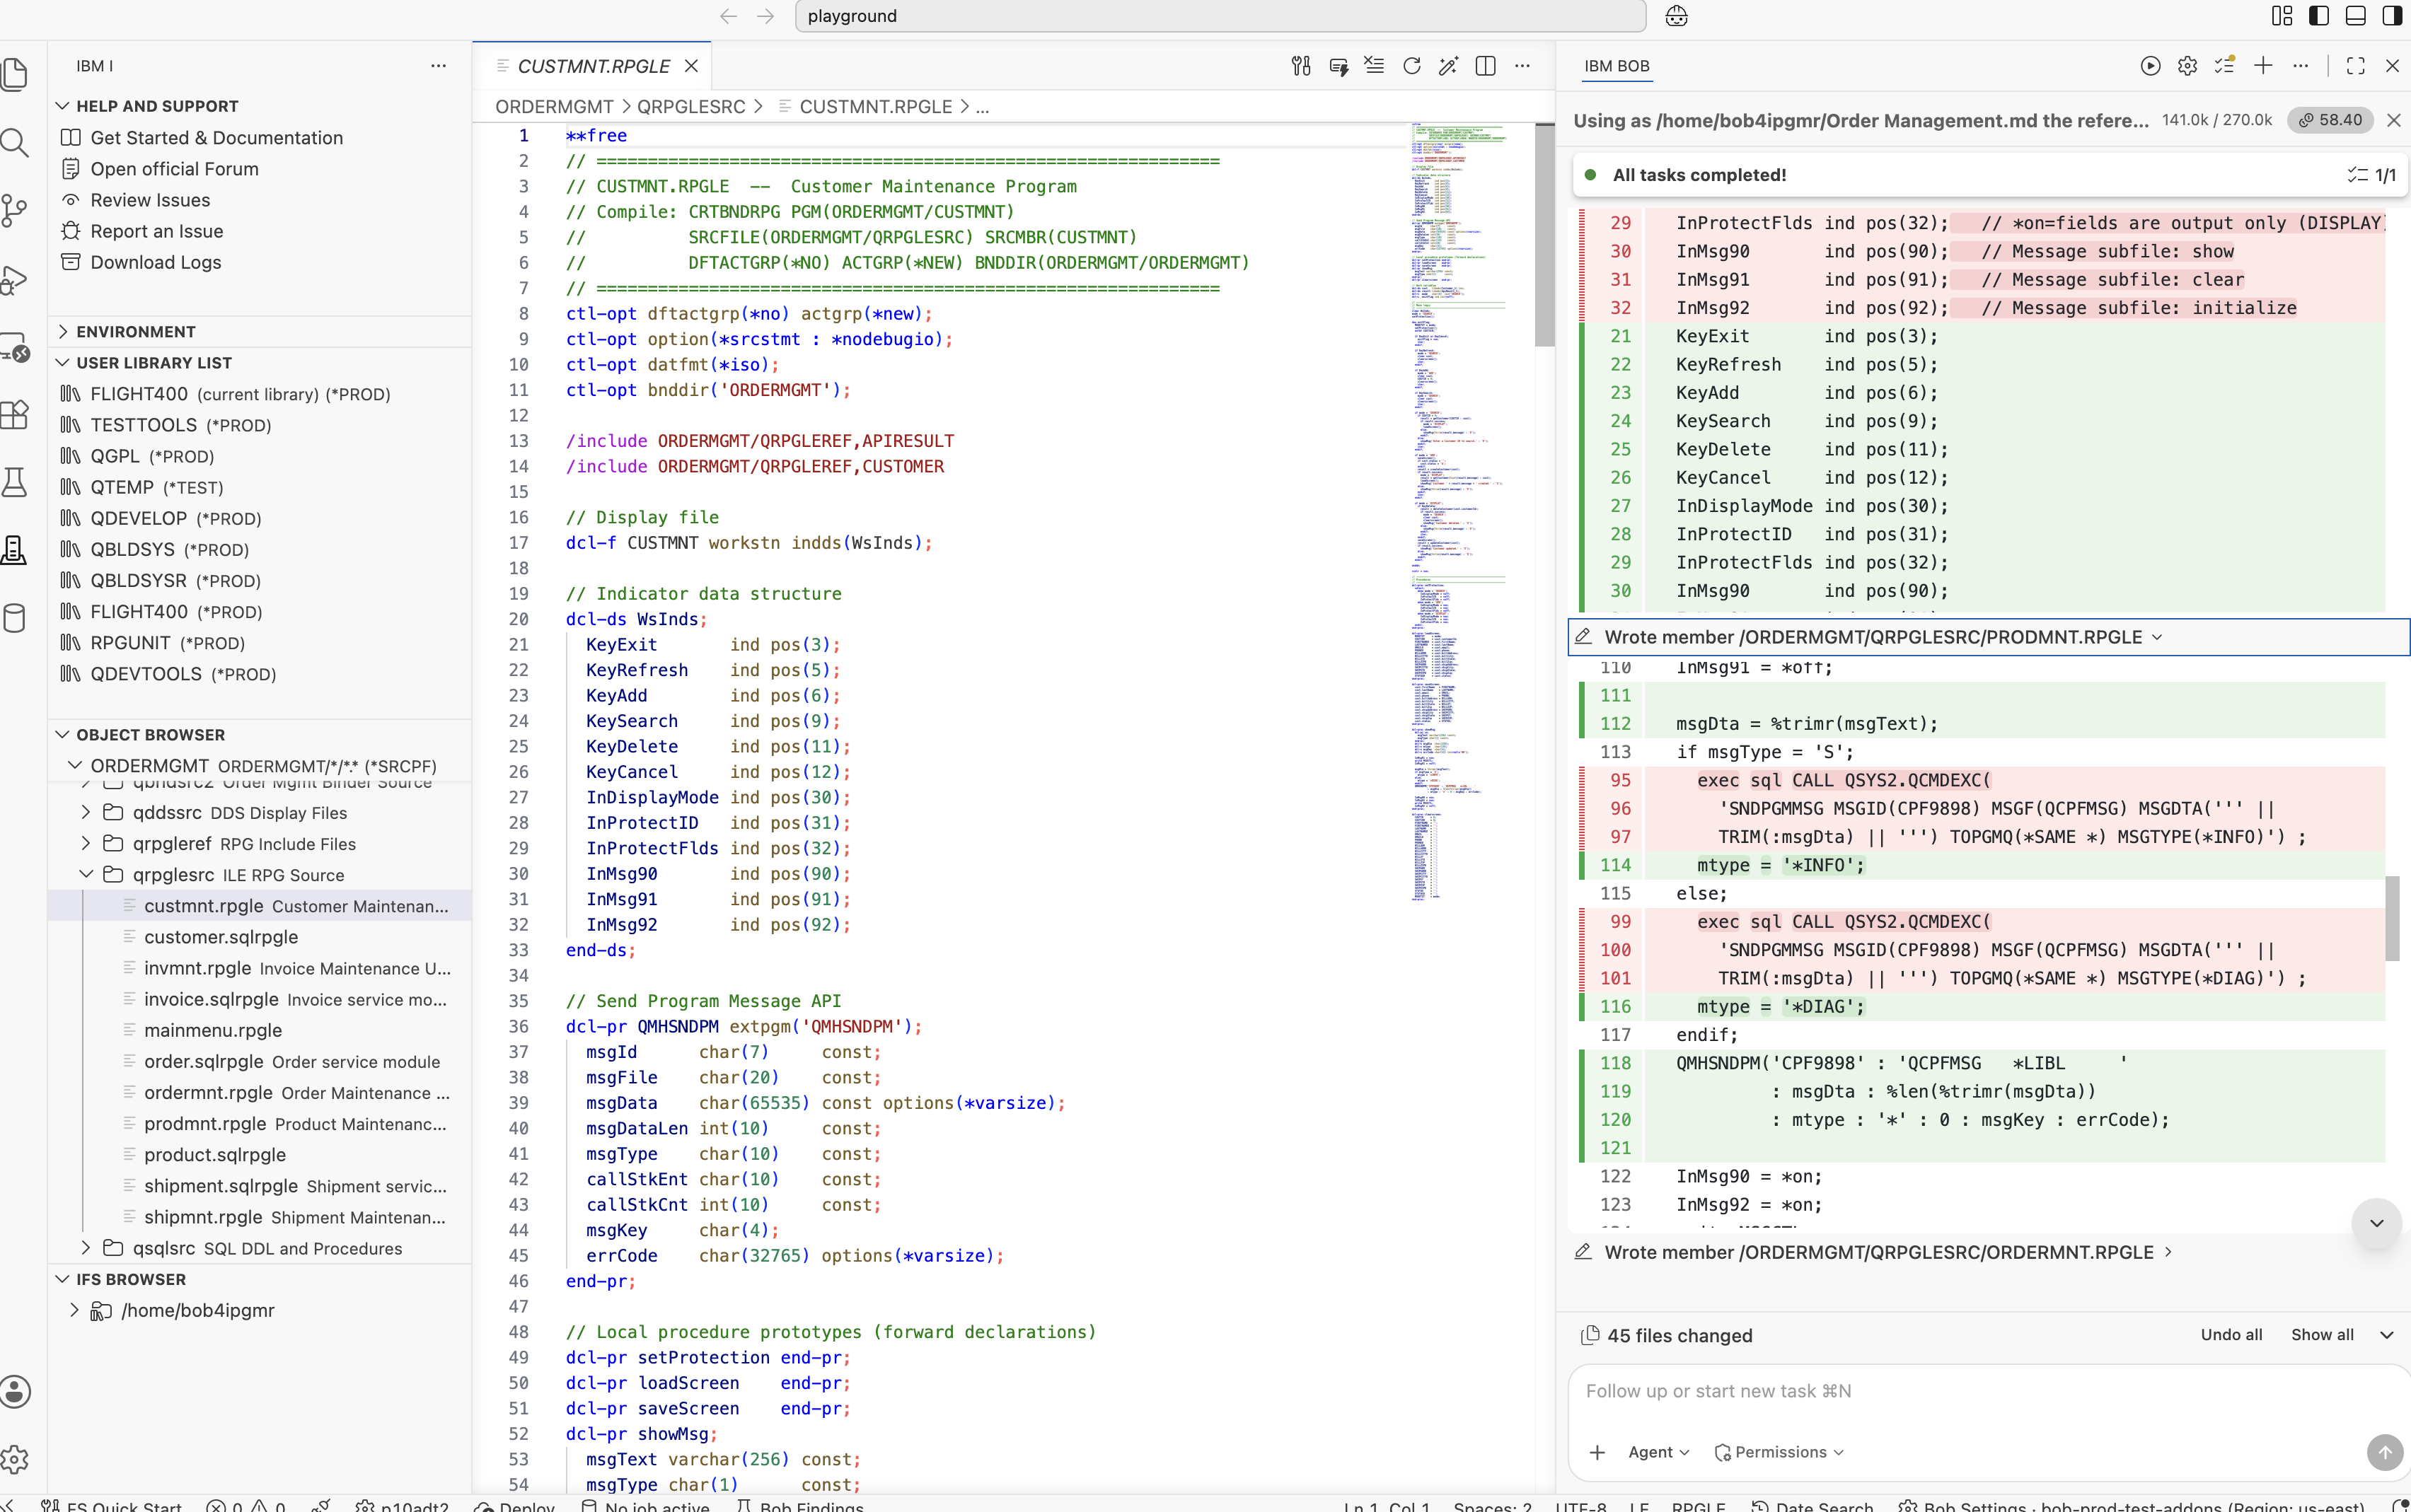The height and width of the screenshot is (1512, 2411).
Task: Expand qddssrc DDS Display Files folder
Action: (x=86, y=812)
